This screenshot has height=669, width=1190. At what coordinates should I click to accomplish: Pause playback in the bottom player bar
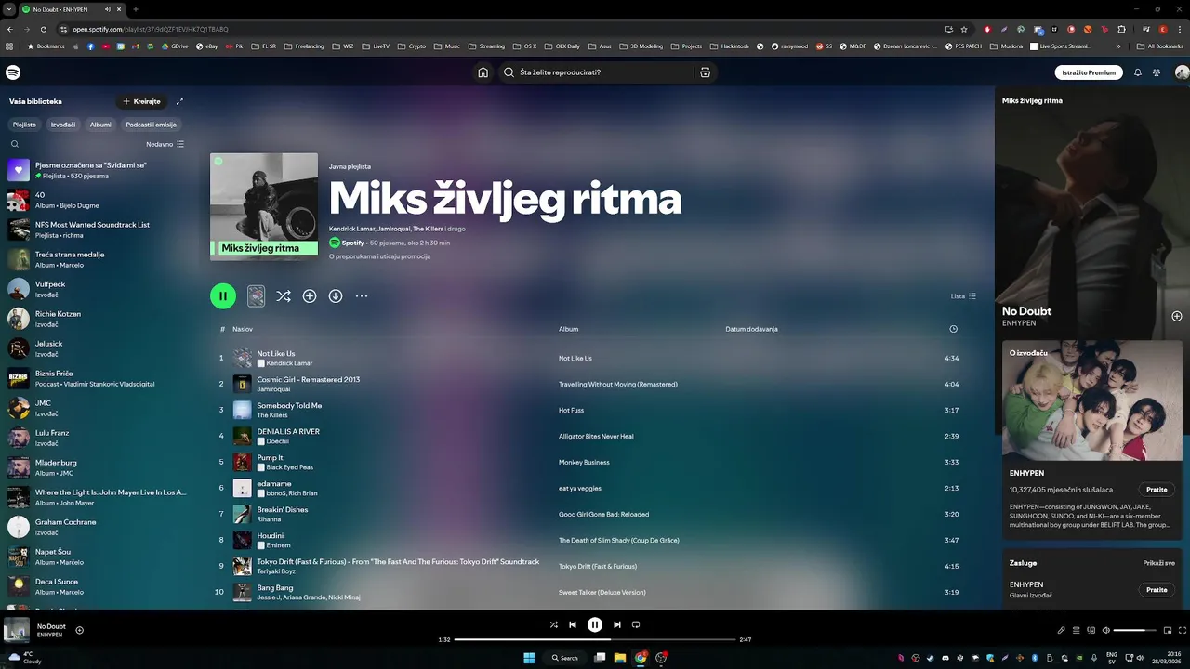595,624
